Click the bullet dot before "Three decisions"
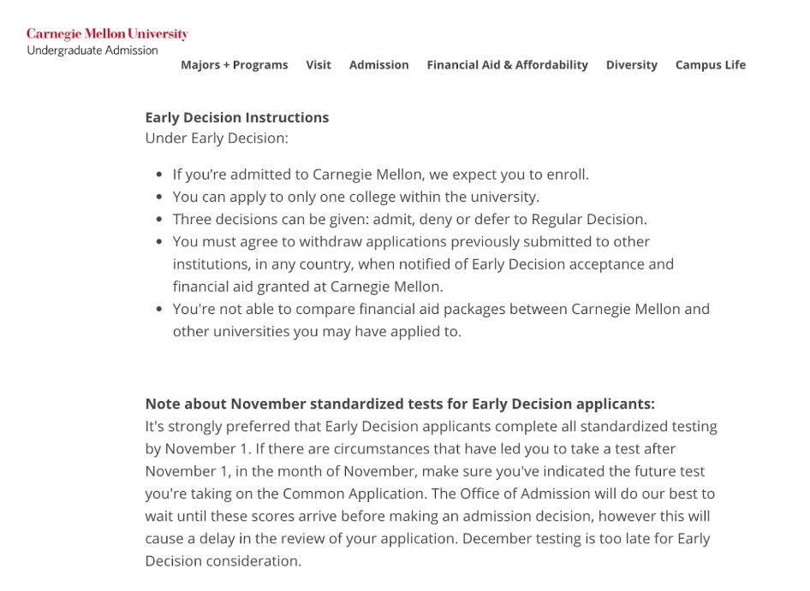This screenshot has width=810, height=591. click(159, 220)
